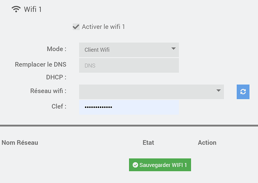Click the arrow on the Mode dropdown
258x183 pixels.
coord(173,49)
